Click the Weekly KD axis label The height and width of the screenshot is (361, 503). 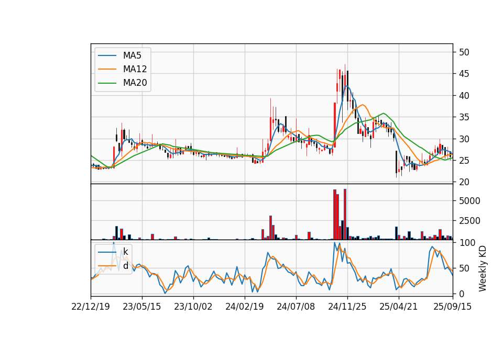(483, 268)
